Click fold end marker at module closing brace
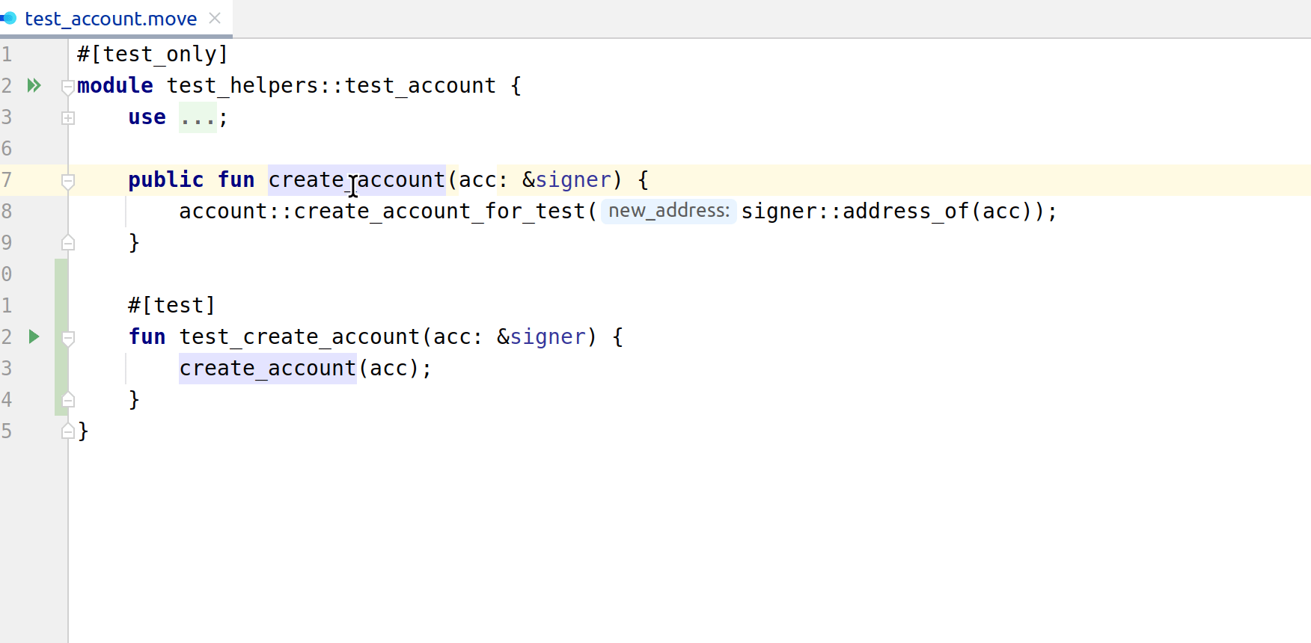1311x643 pixels. 68,431
